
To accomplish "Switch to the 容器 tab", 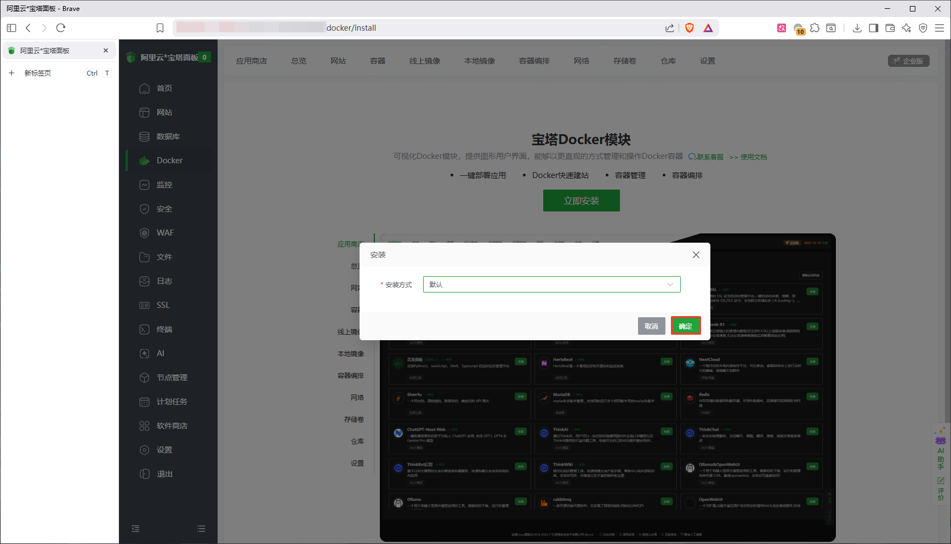I will pos(378,61).
